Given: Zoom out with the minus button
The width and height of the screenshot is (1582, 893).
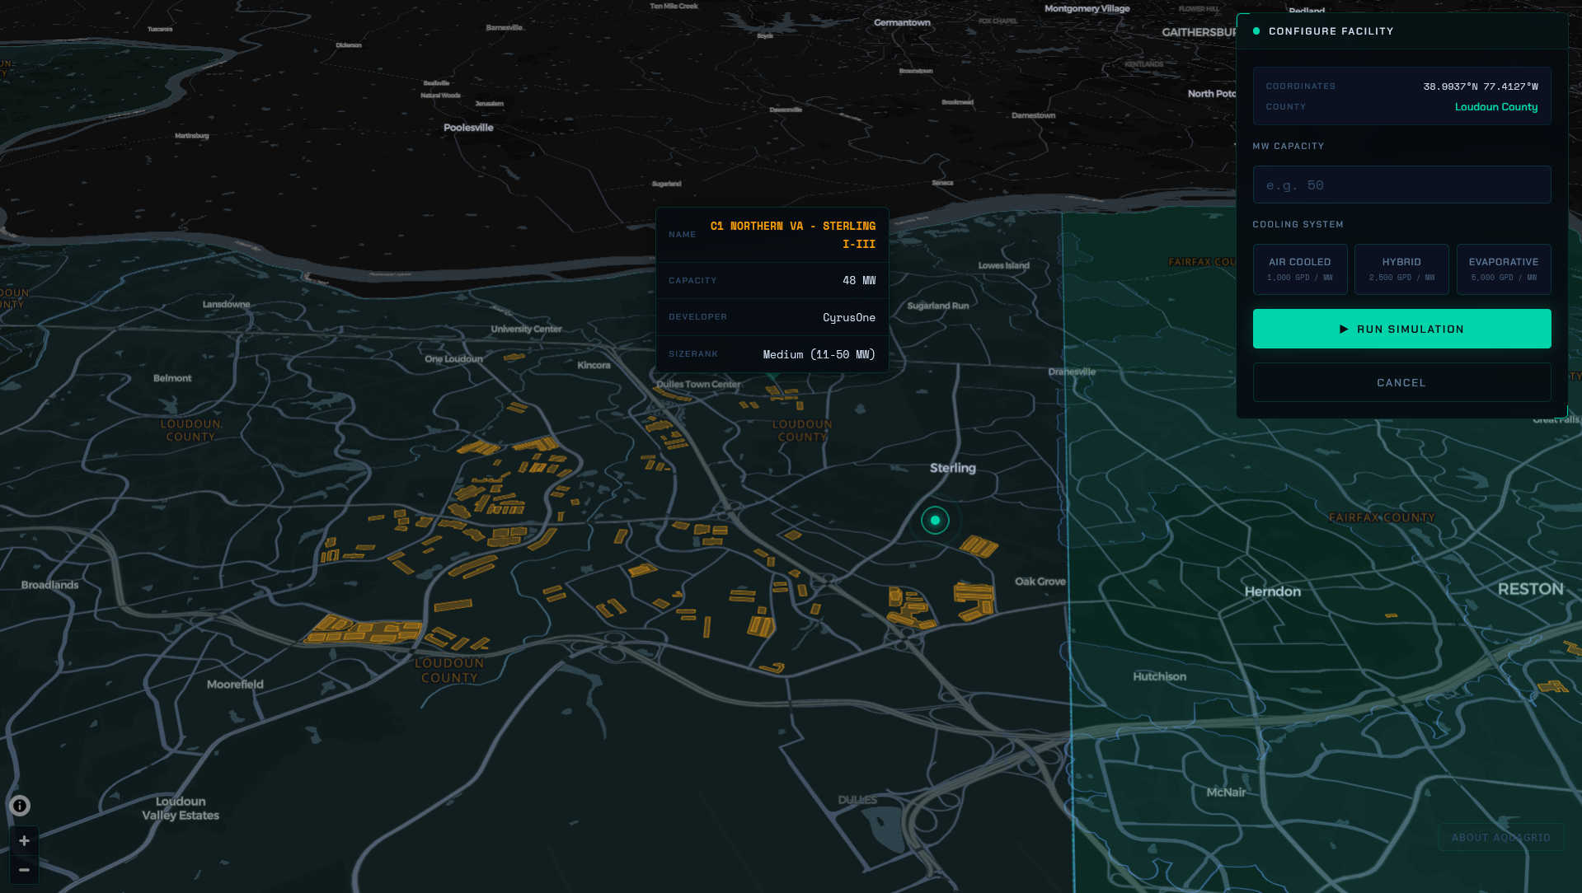Looking at the screenshot, I should click(x=24, y=870).
